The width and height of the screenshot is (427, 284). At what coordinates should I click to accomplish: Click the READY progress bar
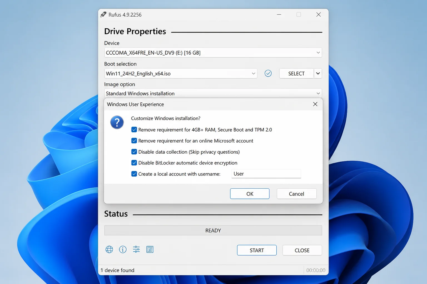(213, 230)
